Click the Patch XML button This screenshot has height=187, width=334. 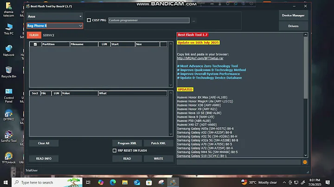[x=159, y=143]
